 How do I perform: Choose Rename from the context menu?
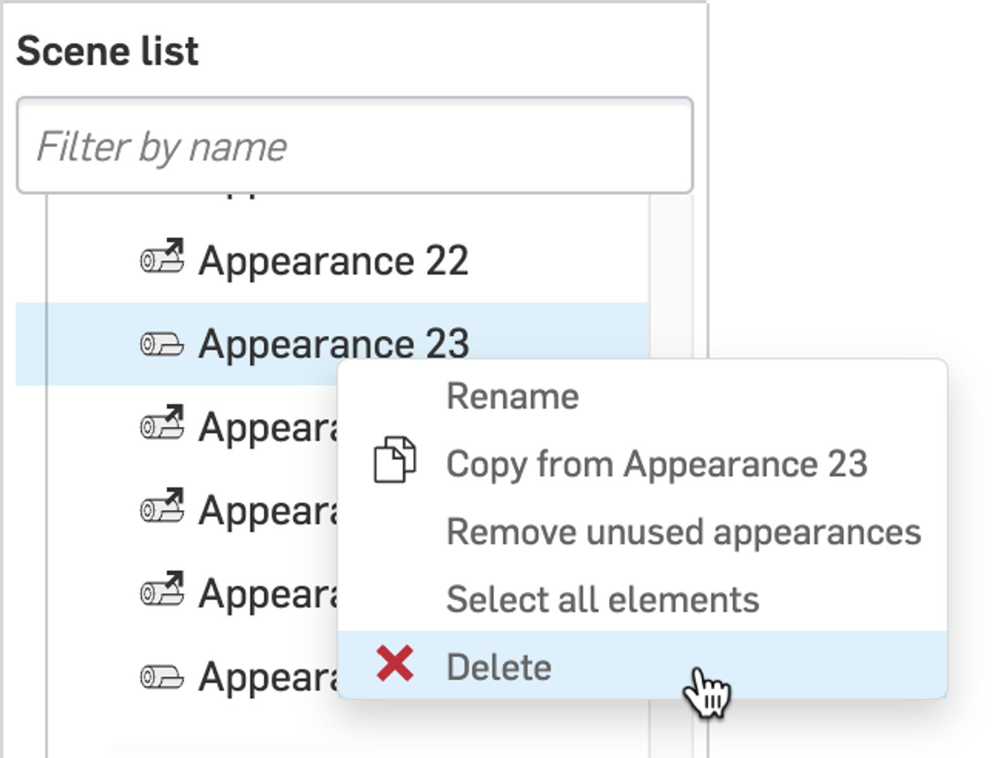coord(513,396)
